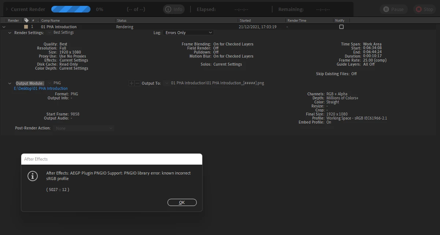The height and width of the screenshot is (235, 440).
Task: Click started time 21/12/2021, 17:03:19
Action: [x=258, y=27]
